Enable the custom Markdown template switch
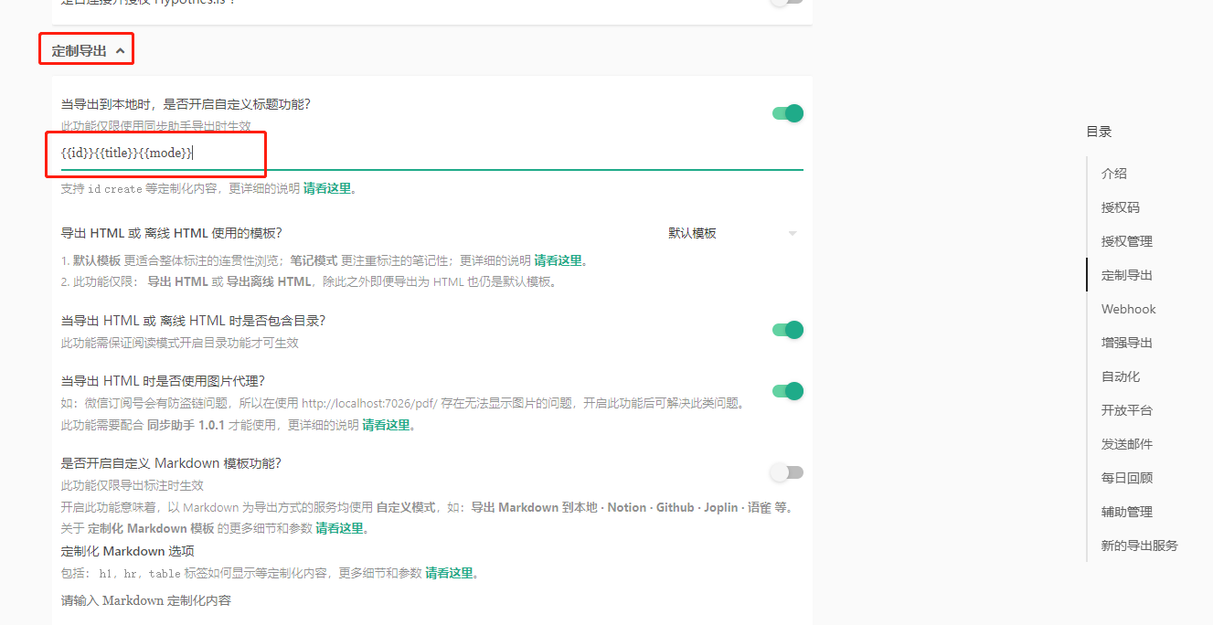Screen dimensions: 1213x625 (x=787, y=472)
